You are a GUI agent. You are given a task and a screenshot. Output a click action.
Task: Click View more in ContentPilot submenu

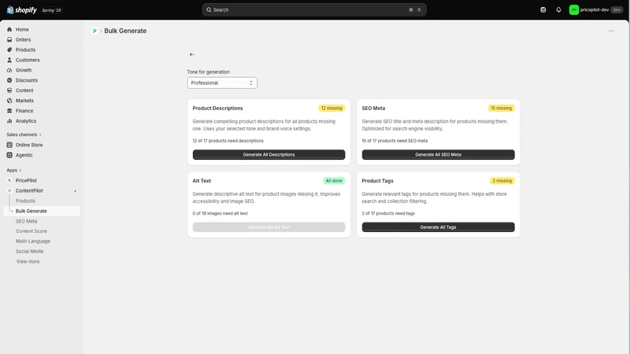click(28, 261)
